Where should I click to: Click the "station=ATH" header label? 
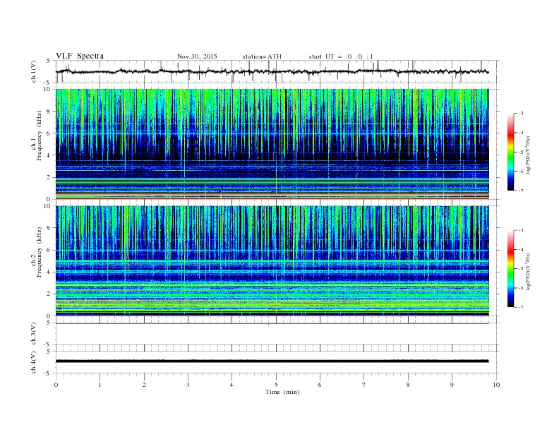coord(262,56)
